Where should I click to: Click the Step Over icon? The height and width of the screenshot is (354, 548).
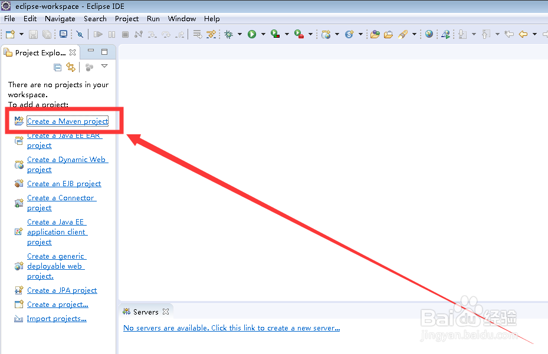coord(166,34)
